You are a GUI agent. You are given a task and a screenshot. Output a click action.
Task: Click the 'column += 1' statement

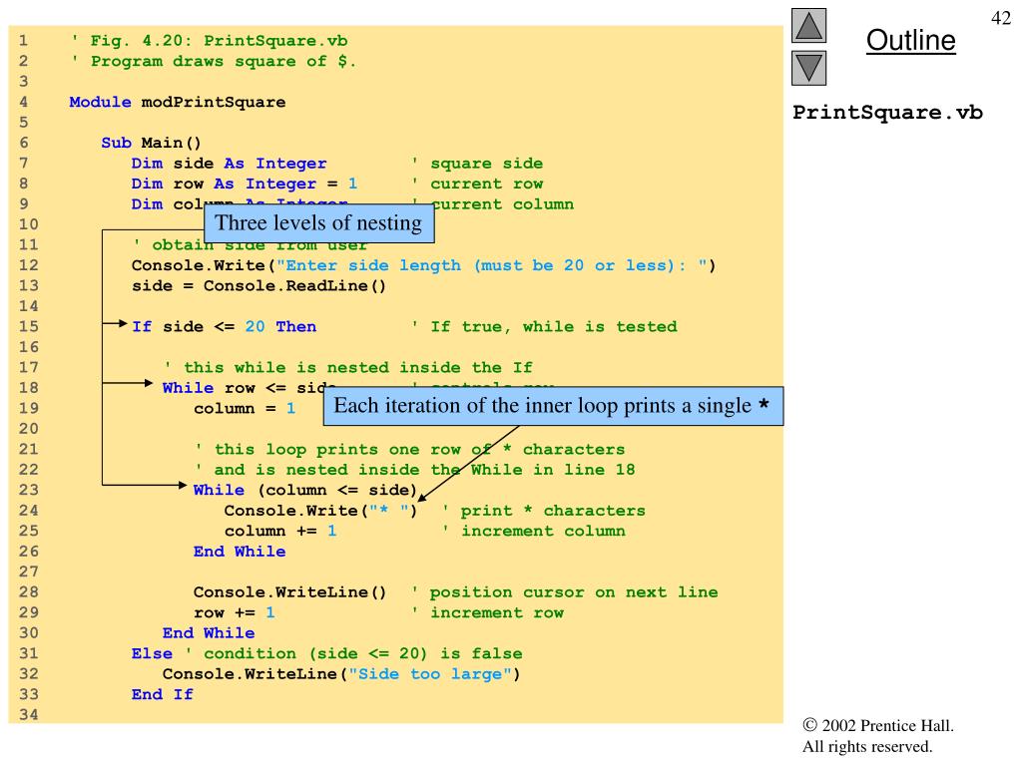[280, 531]
